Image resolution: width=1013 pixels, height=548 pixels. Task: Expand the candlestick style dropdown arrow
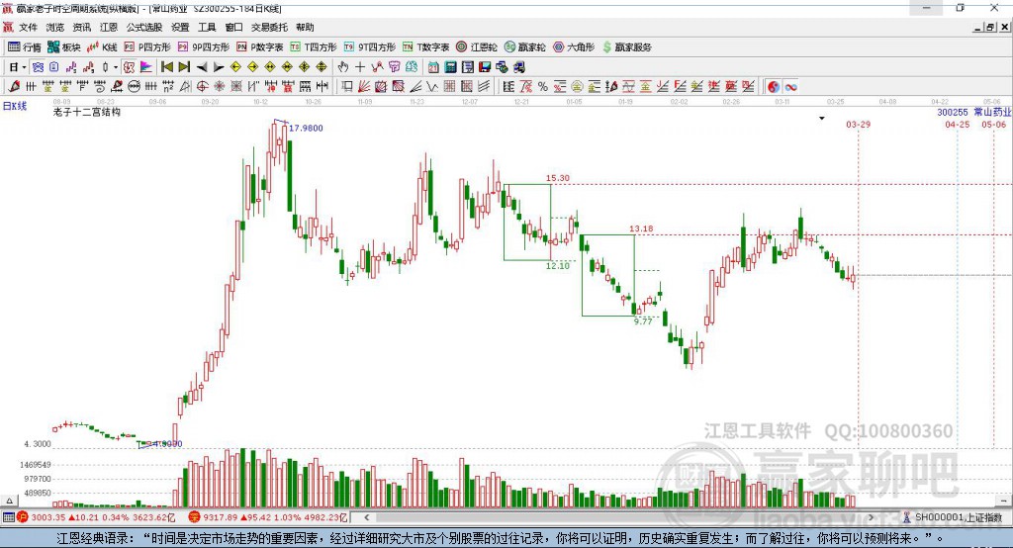tap(116, 67)
